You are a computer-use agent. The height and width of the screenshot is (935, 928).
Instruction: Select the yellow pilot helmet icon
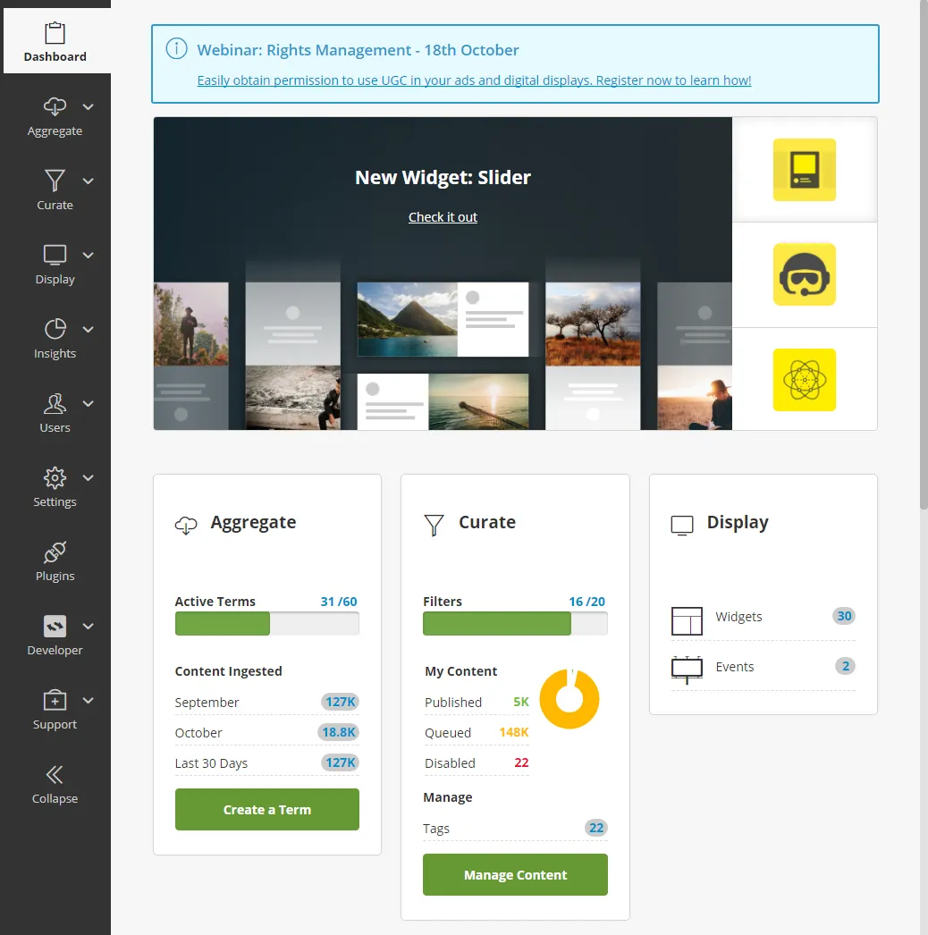coord(804,274)
